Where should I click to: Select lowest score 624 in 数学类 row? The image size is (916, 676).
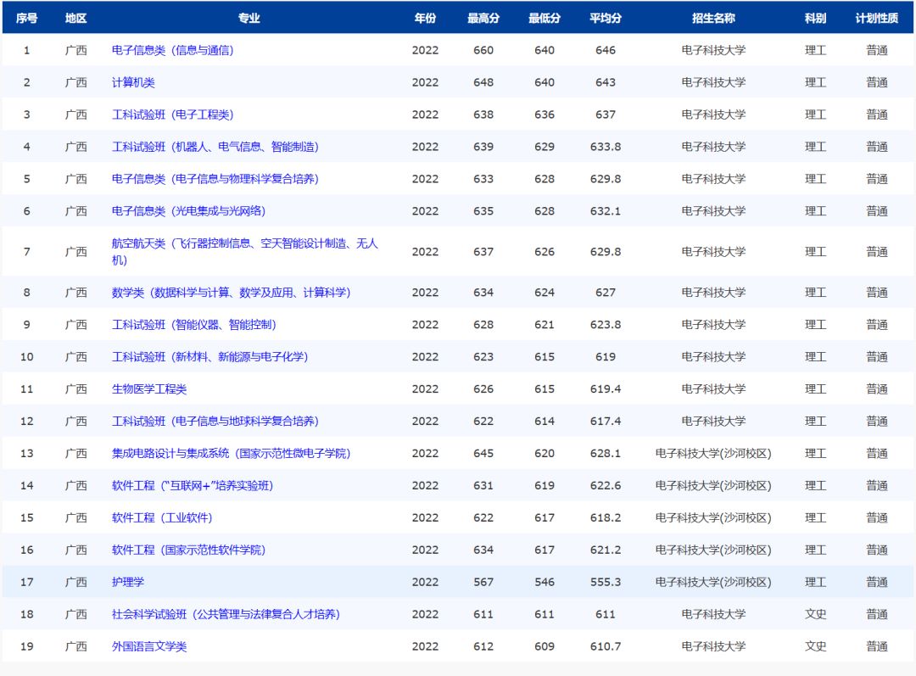coord(545,292)
